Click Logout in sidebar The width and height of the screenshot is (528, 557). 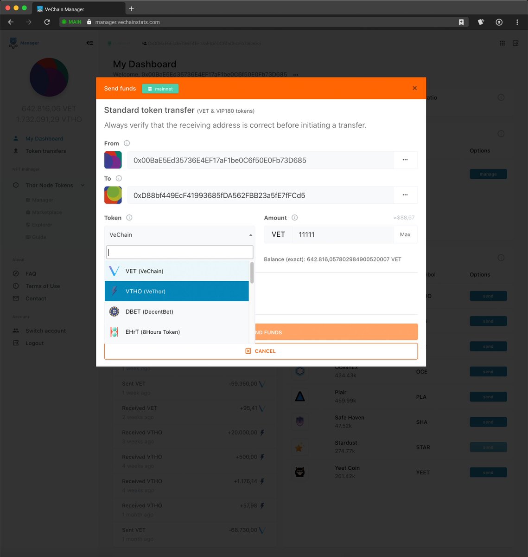tap(34, 343)
